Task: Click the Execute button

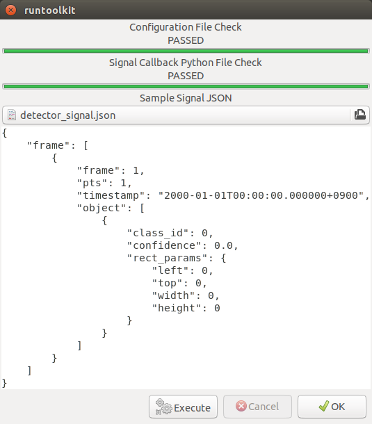Action: tap(183, 407)
